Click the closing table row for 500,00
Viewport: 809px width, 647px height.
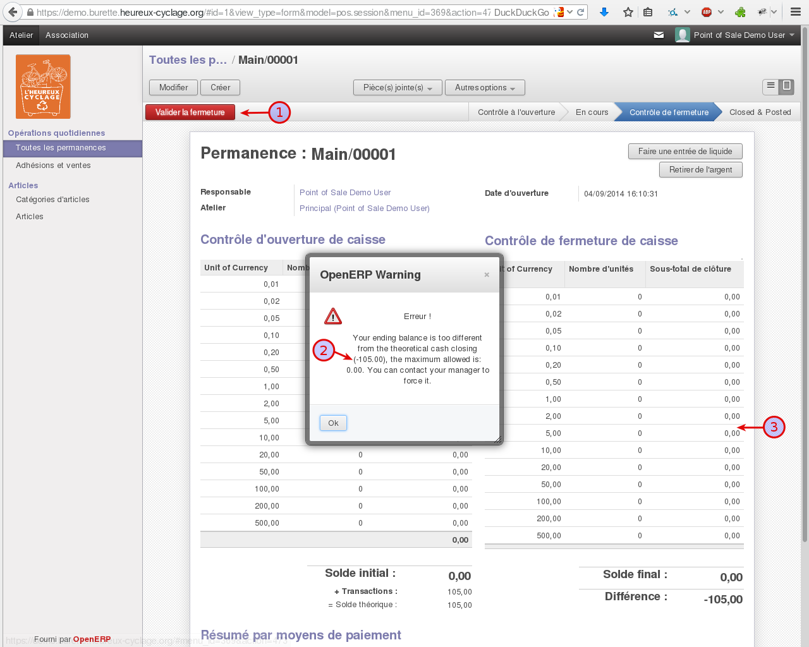coord(614,536)
